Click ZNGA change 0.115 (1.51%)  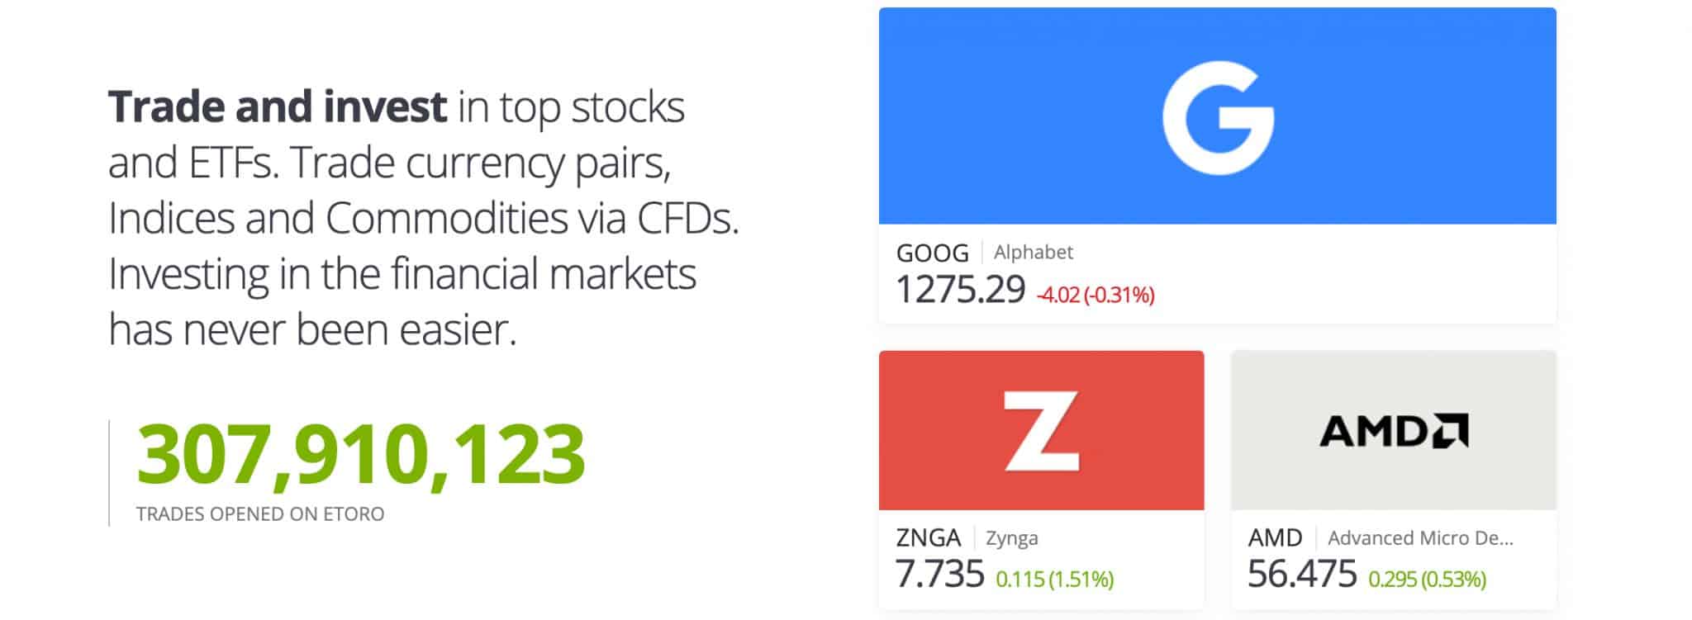point(1054,580)
